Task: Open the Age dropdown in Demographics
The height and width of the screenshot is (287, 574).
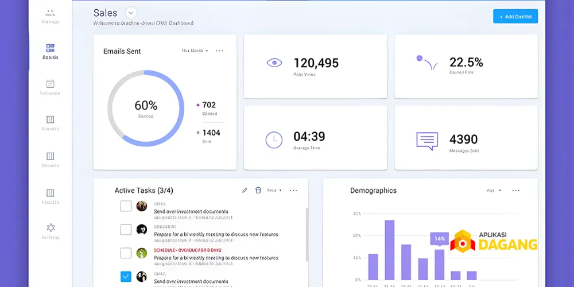Action: [x=494, y=191]
